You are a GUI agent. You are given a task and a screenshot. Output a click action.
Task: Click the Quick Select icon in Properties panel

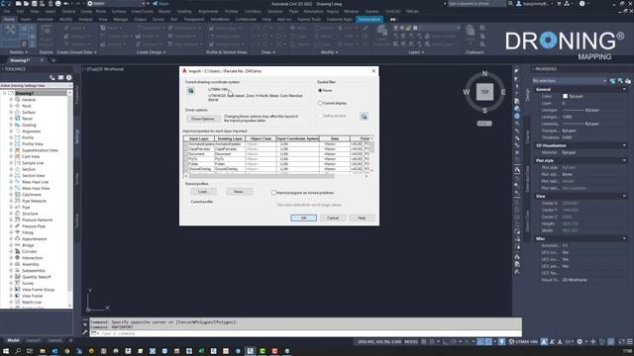pos(628,81)
